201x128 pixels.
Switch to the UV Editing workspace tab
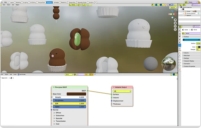(33, 3)
